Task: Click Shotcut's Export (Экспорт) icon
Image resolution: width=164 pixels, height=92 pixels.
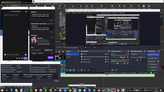Action: pos(144,6)
